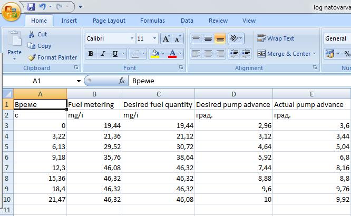
Task: Open the Calibri font name dropdown
Action: pyautogui.click(x=131, y=39)
